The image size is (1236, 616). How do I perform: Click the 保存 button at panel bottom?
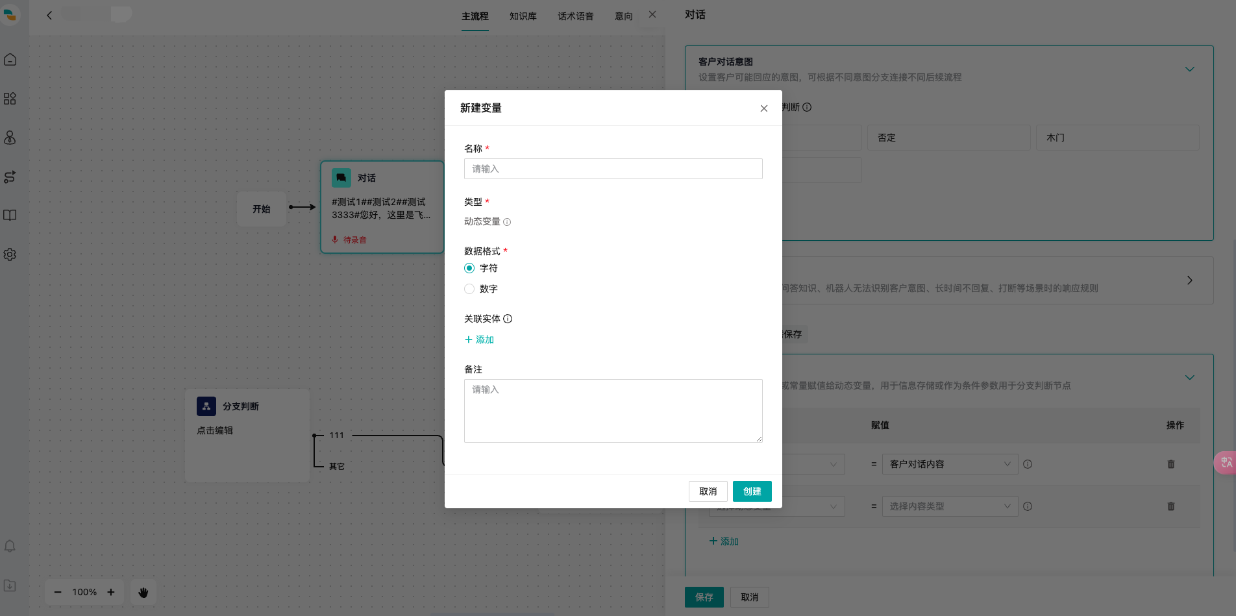[704, 597]
